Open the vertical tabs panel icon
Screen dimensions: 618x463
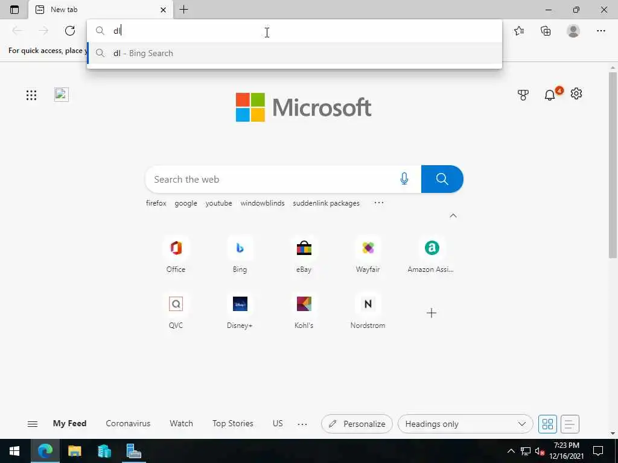pyautogui.click(x=14, y=10)
